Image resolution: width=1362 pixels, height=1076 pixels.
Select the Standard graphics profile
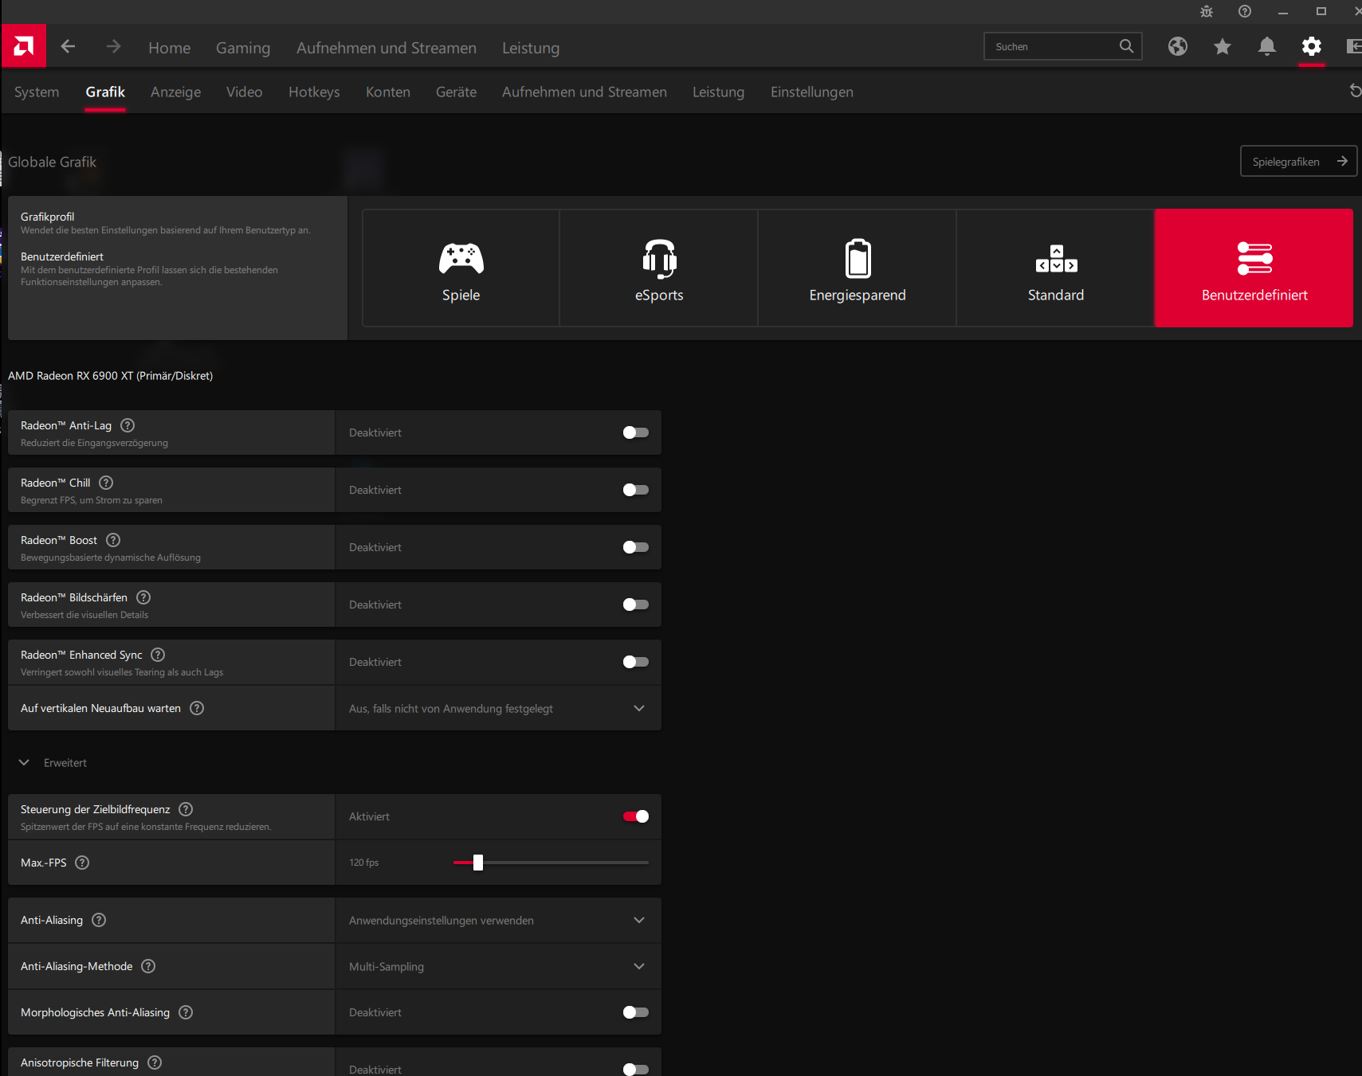point(1056,268)
